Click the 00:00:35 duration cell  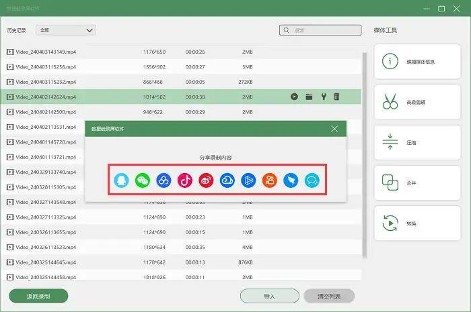[195, 248]
